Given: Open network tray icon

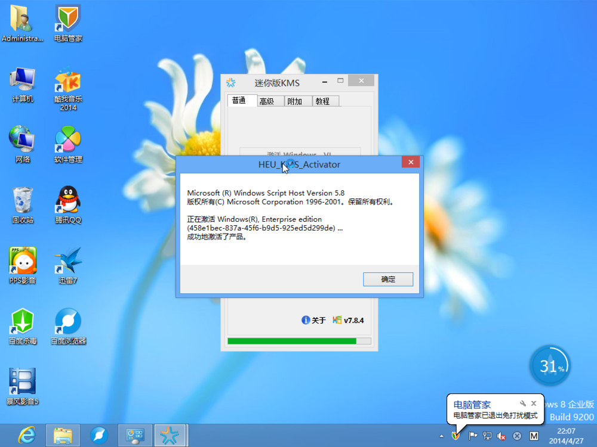Looking at the screenshot, I should click(x=487, y=436).
